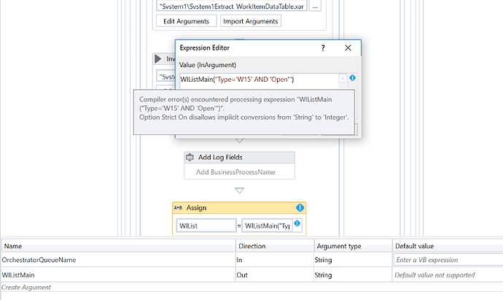The height and width of the screenshot is (300, 503).
Task: Select the WIListMain argument name
Action: (x=18, y=275)
